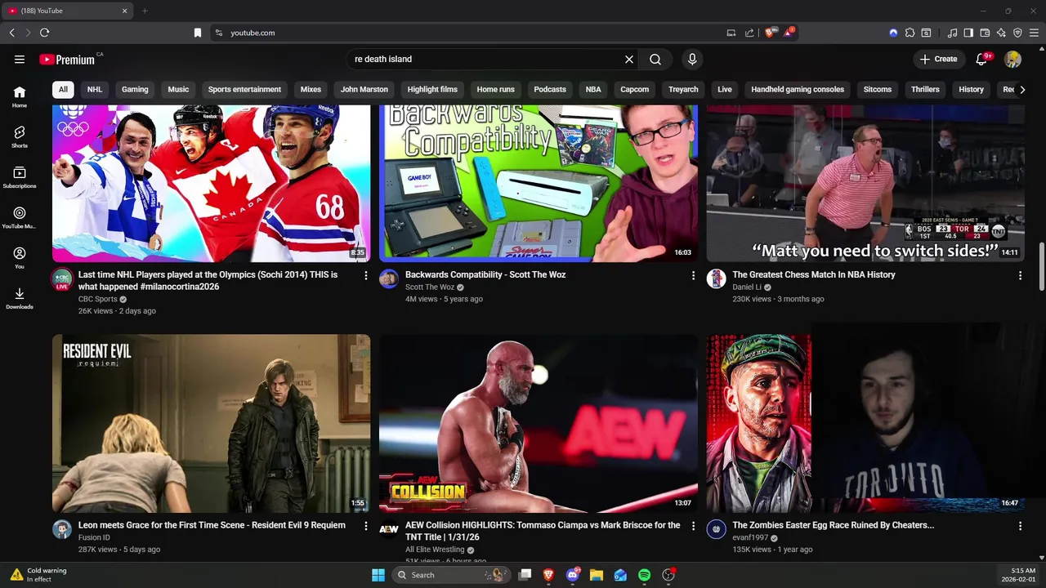
Task: Open options for Zombies Easter Egg video
Action: pyautogui.click(x=1020, y=526)
